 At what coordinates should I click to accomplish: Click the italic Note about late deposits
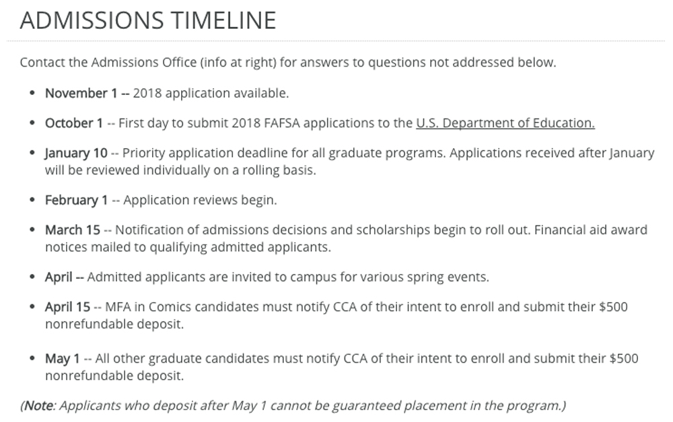(293, 406)
